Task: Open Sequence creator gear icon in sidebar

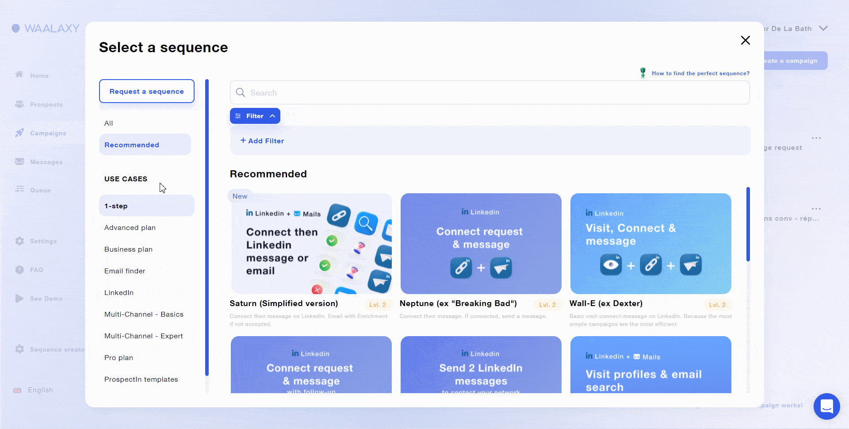Action: coord(19,349)
